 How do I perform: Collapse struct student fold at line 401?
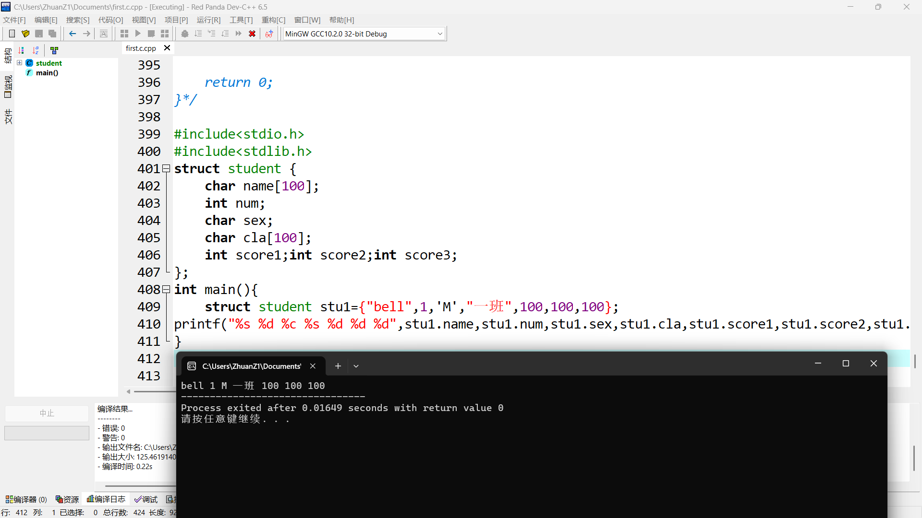tap(166, 168)
